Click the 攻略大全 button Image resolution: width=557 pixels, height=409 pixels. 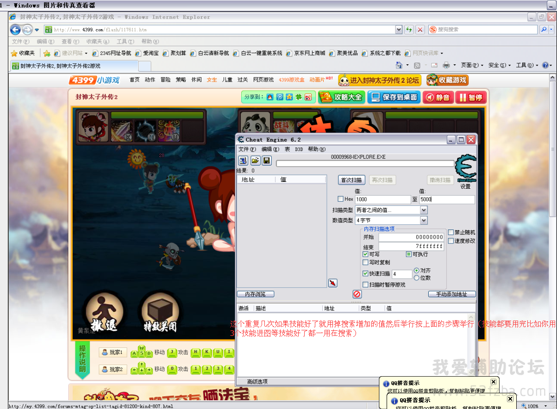(x=342, y=97)
